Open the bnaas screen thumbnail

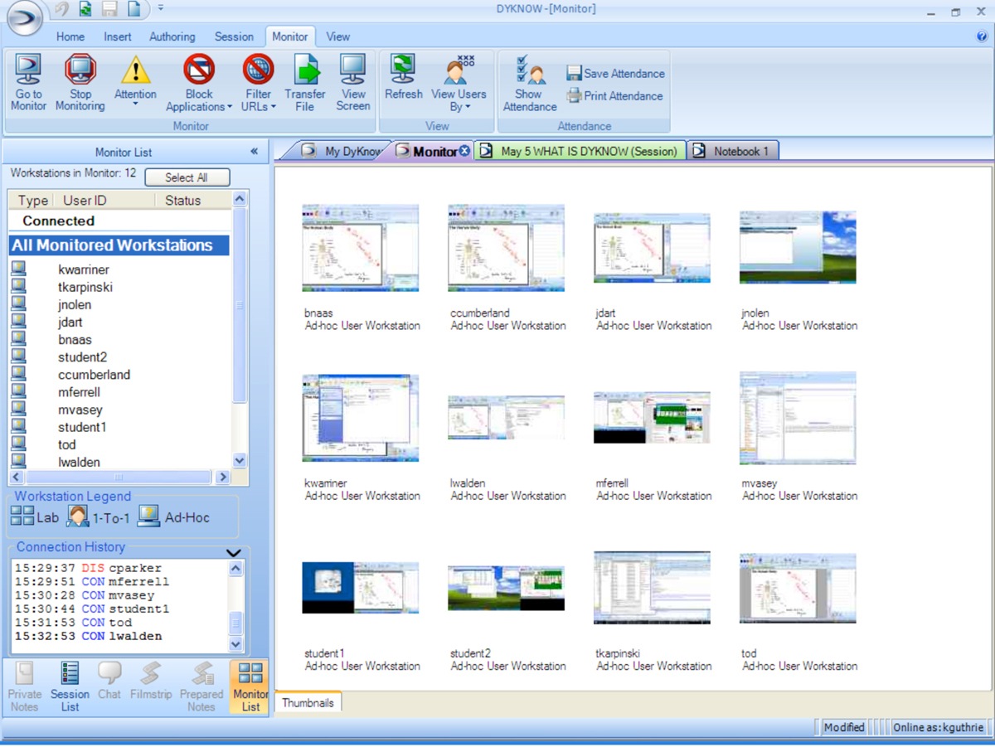click(x=361, y=248)
